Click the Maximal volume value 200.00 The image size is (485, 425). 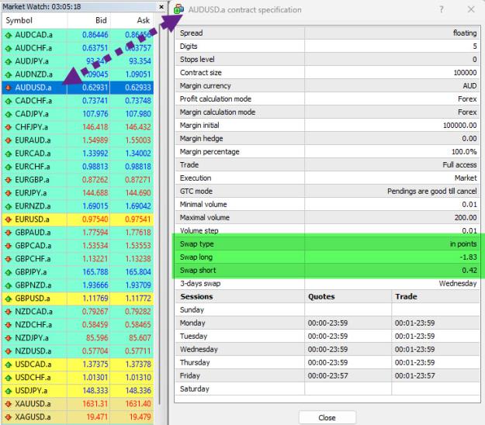click(466, 218)
